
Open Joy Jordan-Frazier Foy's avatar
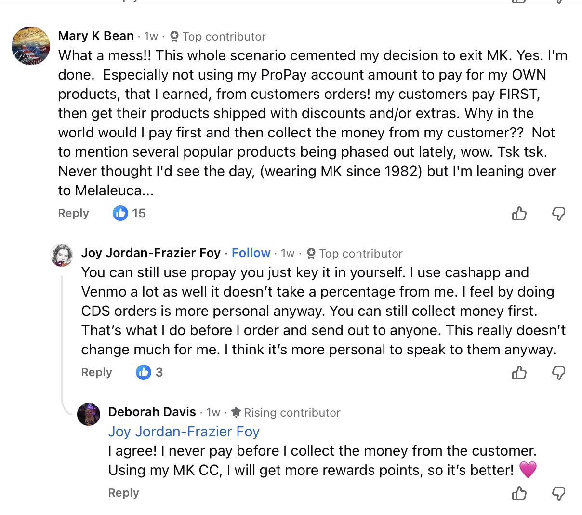pos(62,255)
